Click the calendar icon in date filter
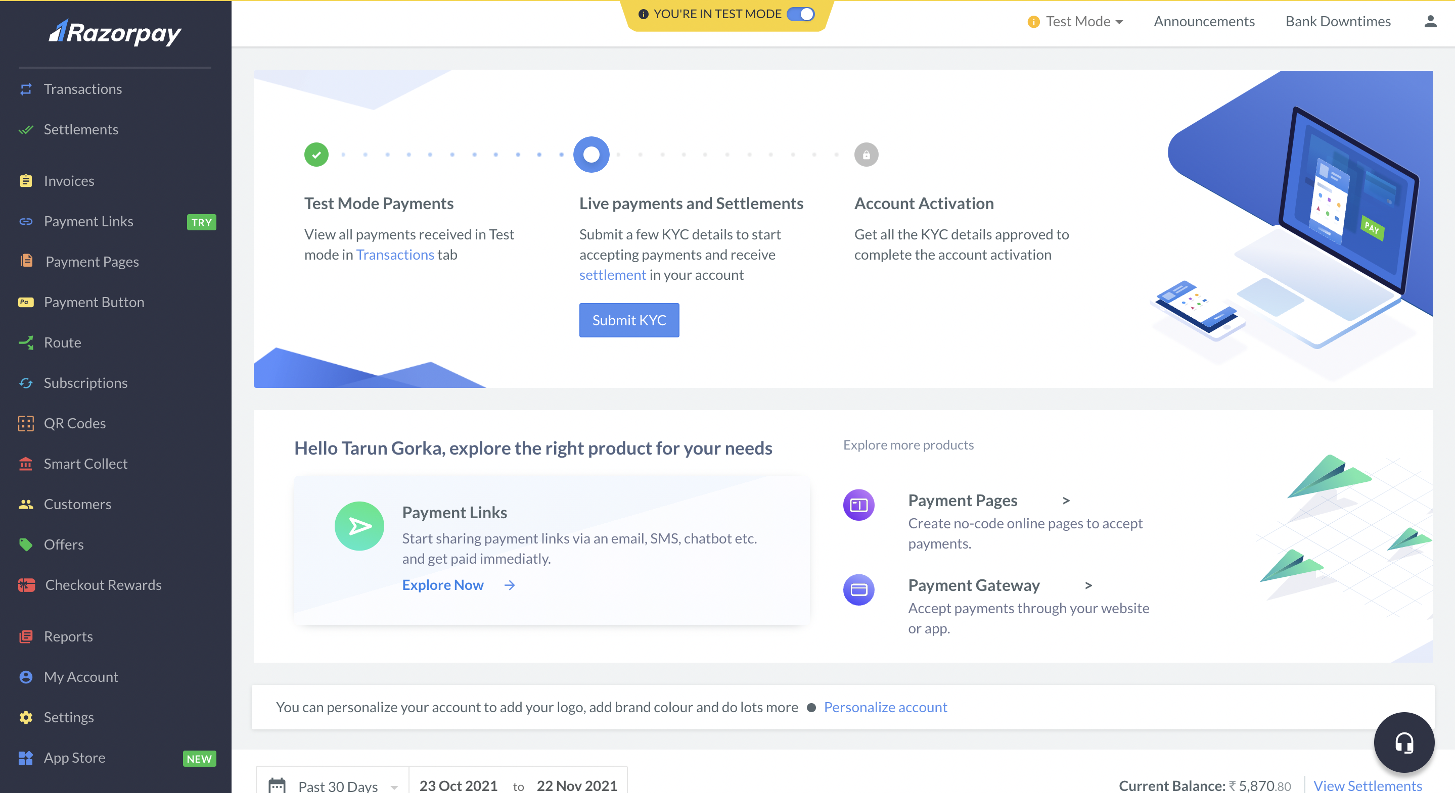The width and height of the screenshot is (1455, 793). (x=277, y=785)
